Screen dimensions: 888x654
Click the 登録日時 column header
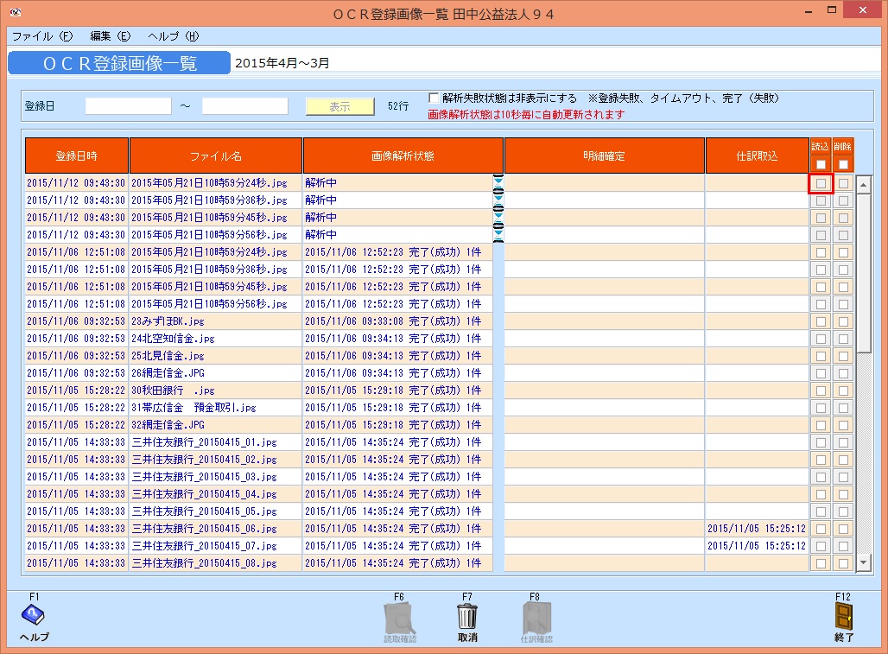click(x=76, y=155)
